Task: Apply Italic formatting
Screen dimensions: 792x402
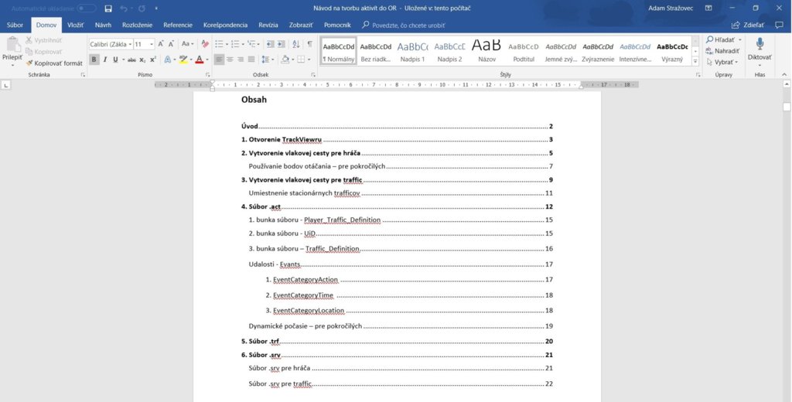Action: 105,60
